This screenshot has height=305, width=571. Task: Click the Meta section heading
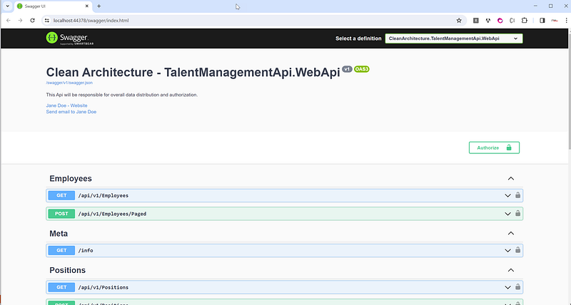(59, 234)
